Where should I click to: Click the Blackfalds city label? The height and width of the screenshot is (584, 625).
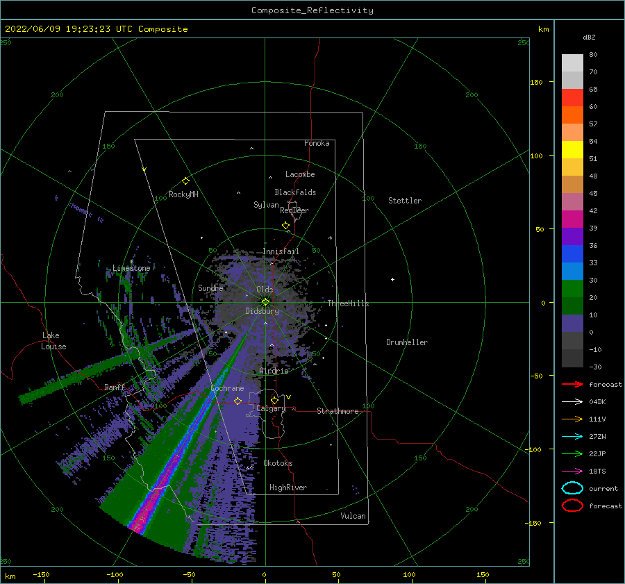tap(295, 192)
